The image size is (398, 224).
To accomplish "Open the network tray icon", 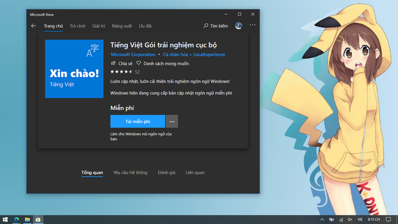I will 341,219.
